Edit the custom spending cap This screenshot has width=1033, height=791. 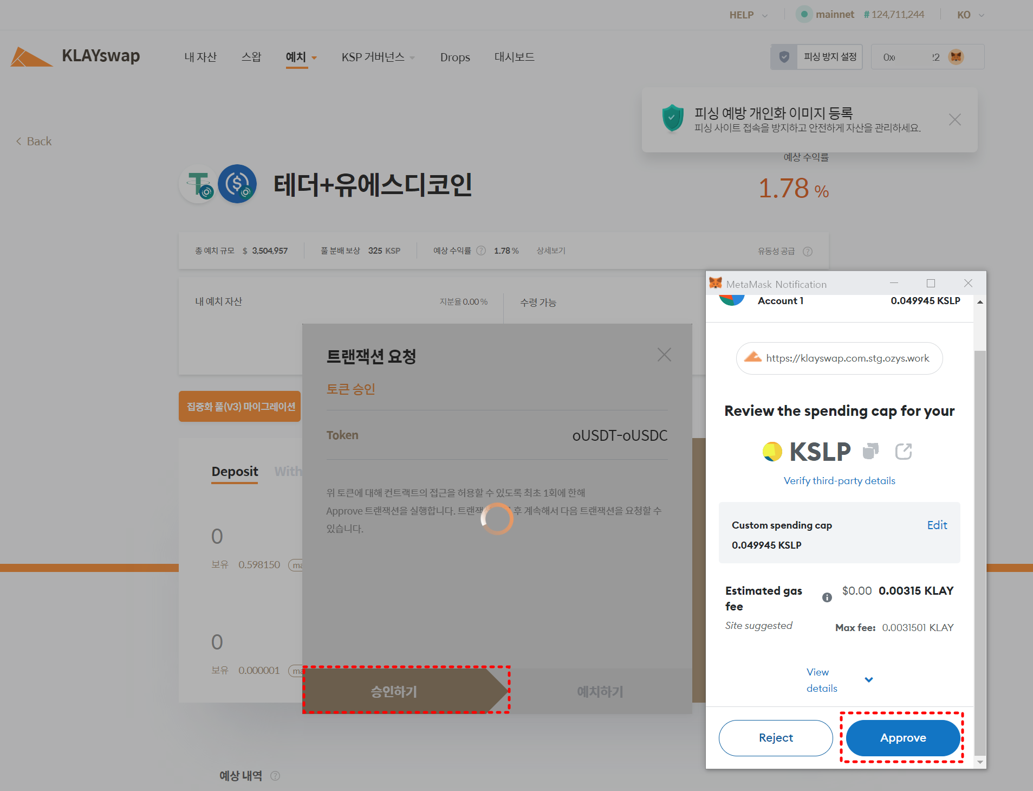click(937, 525)
